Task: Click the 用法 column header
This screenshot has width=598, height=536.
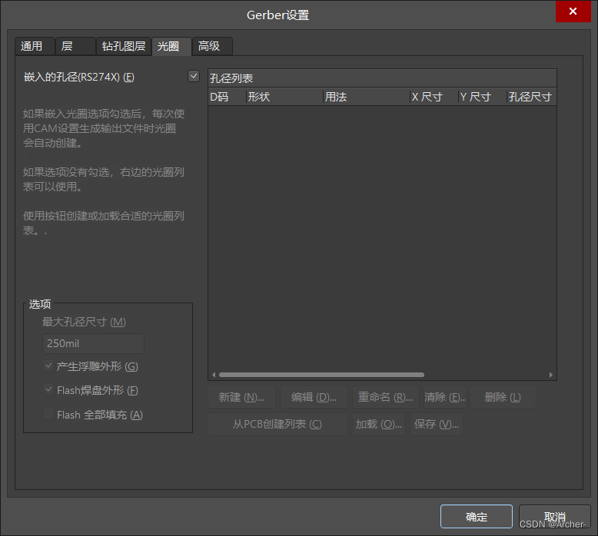Action: point(366,97)
